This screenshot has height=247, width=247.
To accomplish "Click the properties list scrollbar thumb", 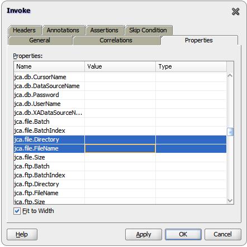I will coord(230,132).
